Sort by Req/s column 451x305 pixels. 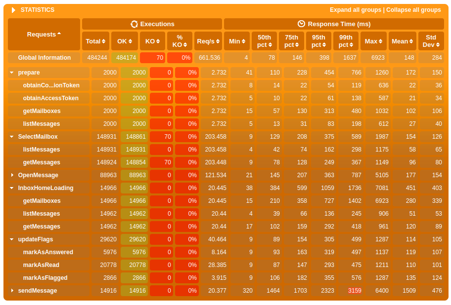(x=208, y=41)
